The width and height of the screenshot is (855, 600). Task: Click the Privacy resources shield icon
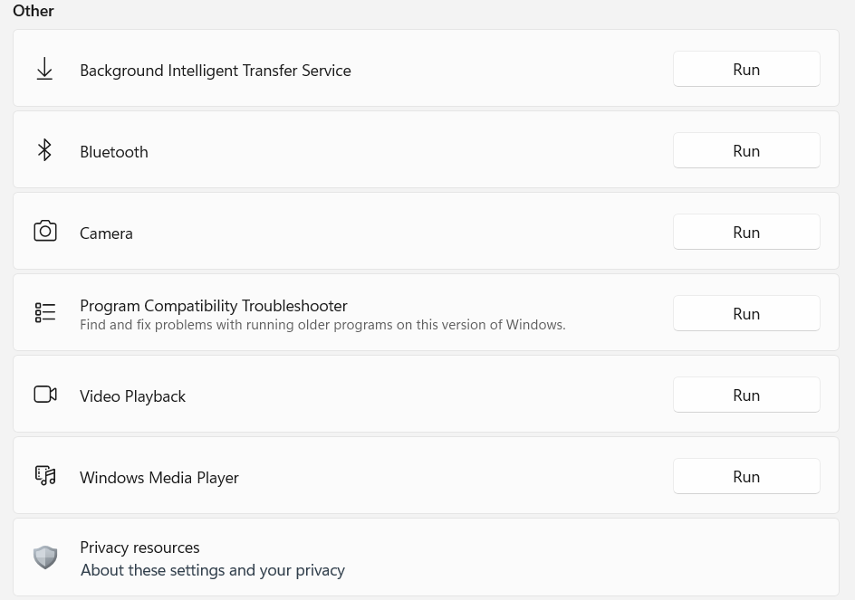click(x=45, y=557)
